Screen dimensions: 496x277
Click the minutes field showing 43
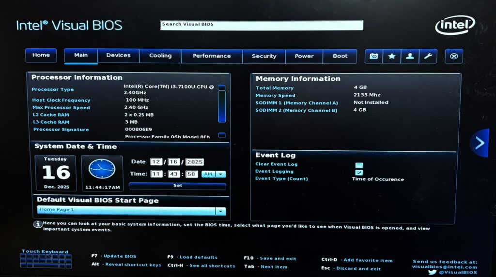pyautogui.click(x=174, y=174)
